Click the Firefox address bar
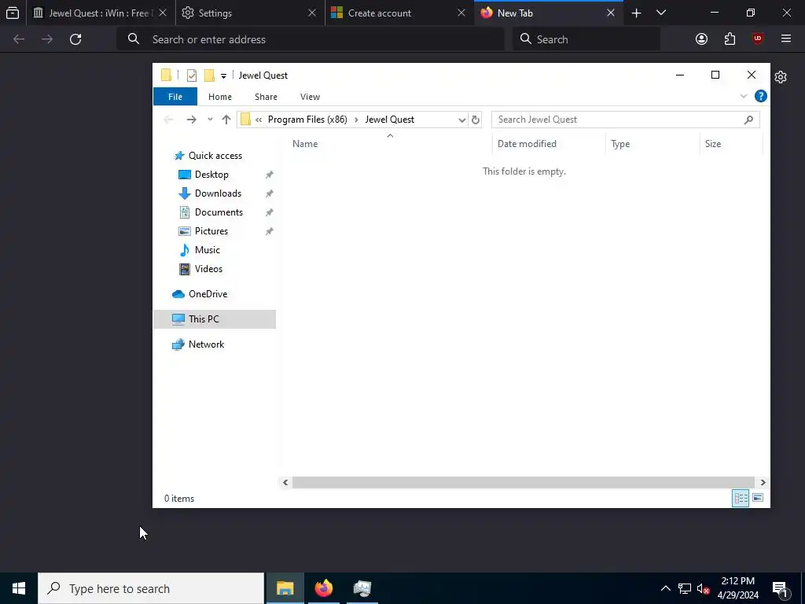Viewport: 805px width, 604px height. [310, 39]
